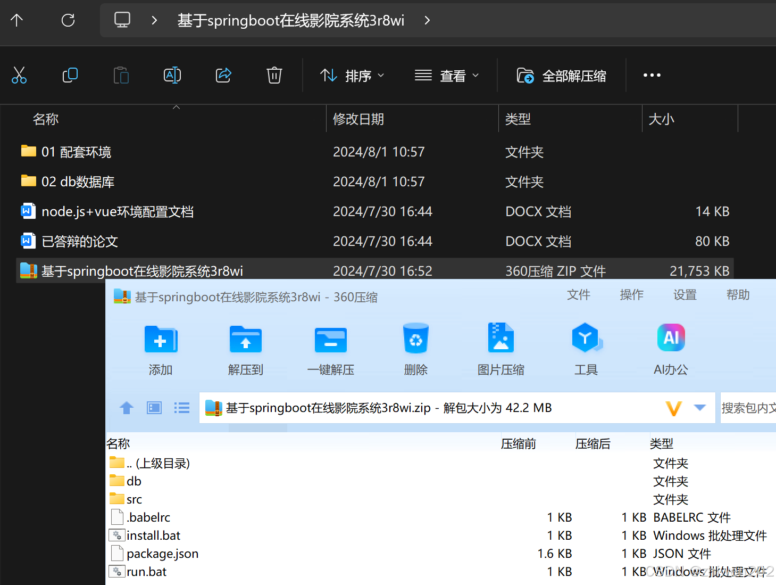
Task: Sort archive contents by 类型 column
Action: pos(662,443)
